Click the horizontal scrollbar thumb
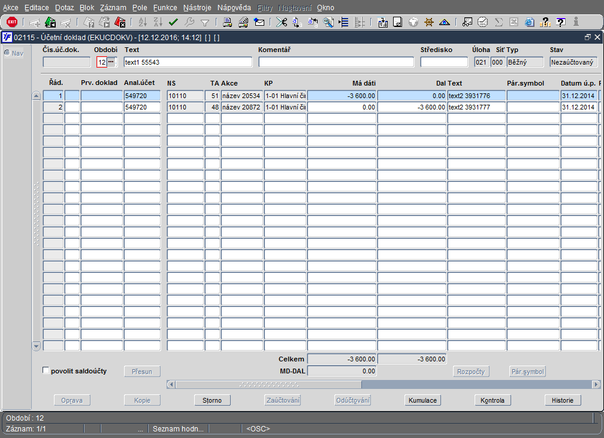The height and width of the screenshot is (438, 604). (x=268, y=384)
